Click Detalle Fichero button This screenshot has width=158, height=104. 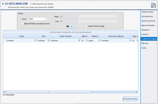coord(130,99)
